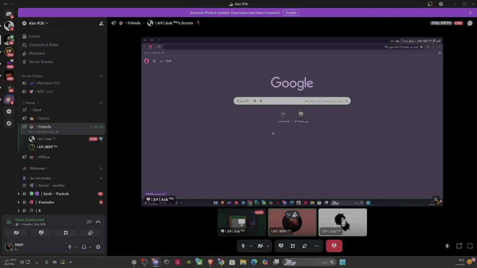Disable Streamer Mode from the banner
This screenshot has height=268, width=477.
291,13
